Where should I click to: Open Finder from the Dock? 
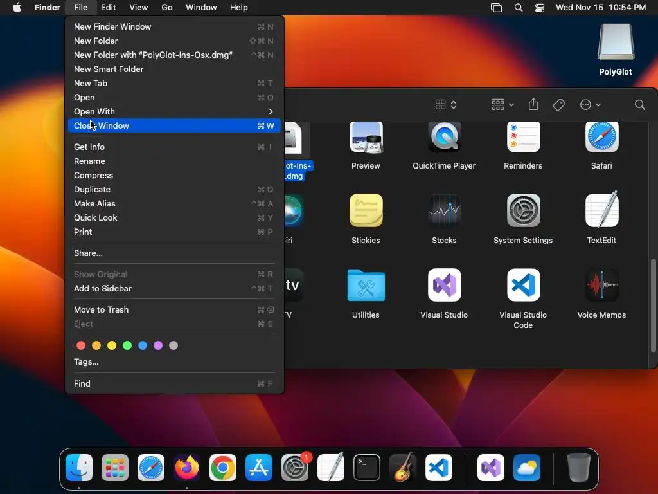coord(79,468)
